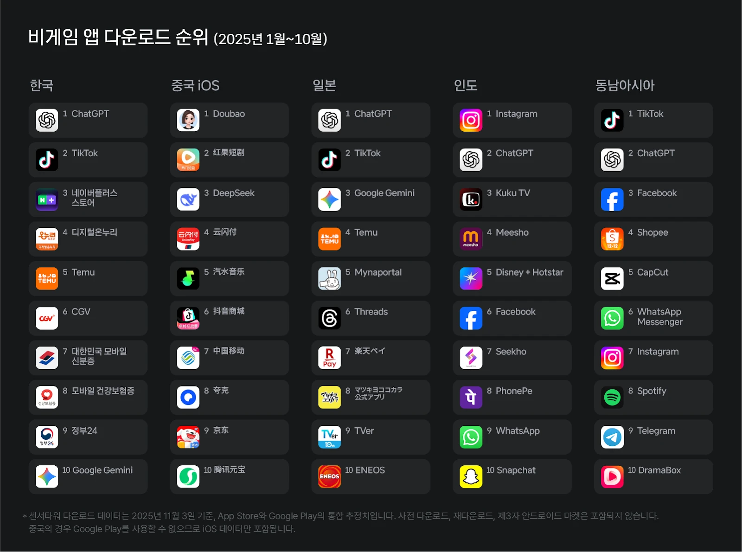Select the Instagram icon in the India column
The height and width of the screenshot is (552, 742).
(x=471, y=120)
